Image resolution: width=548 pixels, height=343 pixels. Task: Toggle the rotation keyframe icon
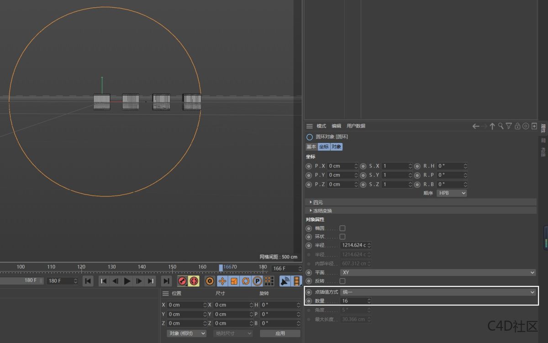[246, 281]
